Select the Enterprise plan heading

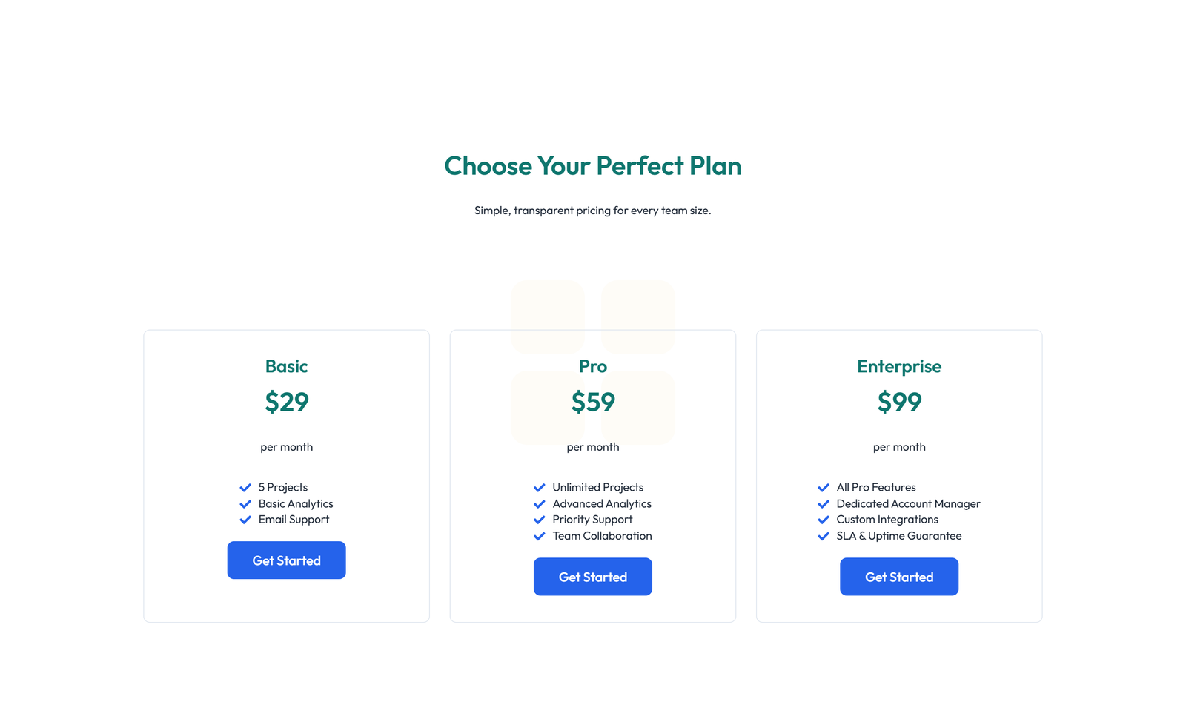(x=898, y=366)
